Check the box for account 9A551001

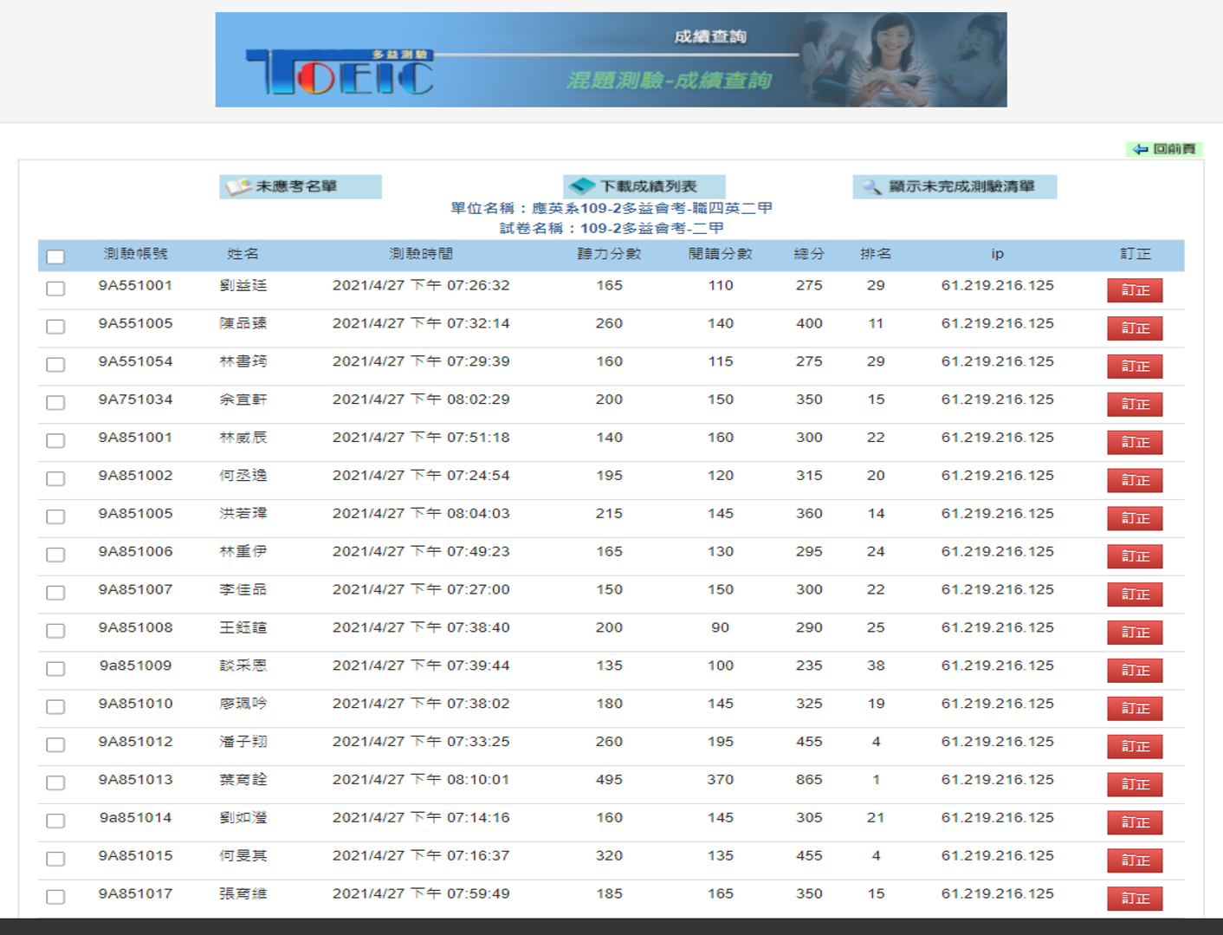(55, 289)
